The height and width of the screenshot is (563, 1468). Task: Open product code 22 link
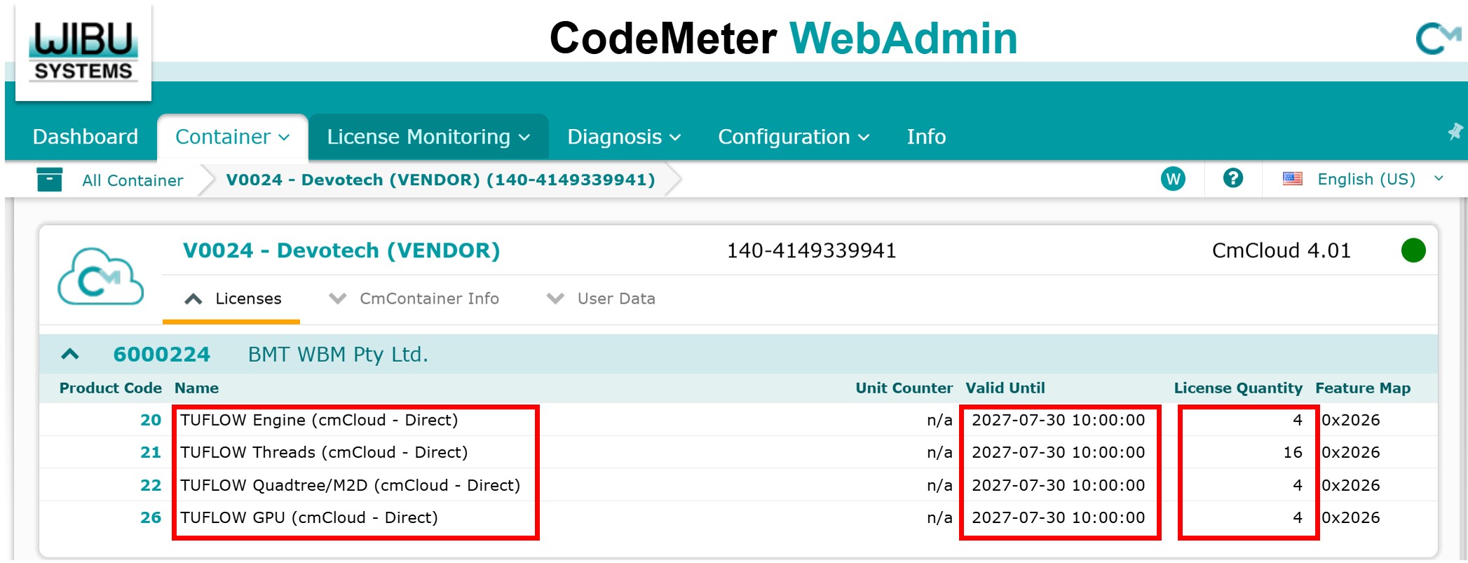pos(151,485)
